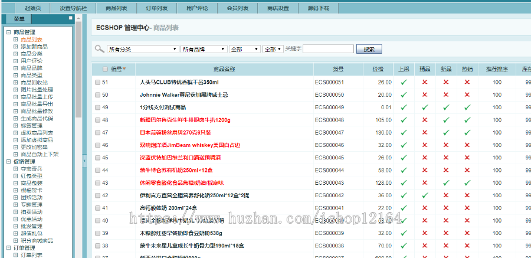Click the green 上架 checkmark for item 46
This screenshot has height=258, width=531.
[404, 145]
